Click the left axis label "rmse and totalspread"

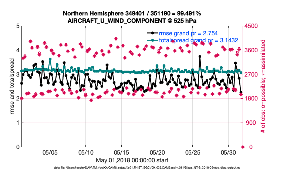pyautogui.click(x=12, y=86)
